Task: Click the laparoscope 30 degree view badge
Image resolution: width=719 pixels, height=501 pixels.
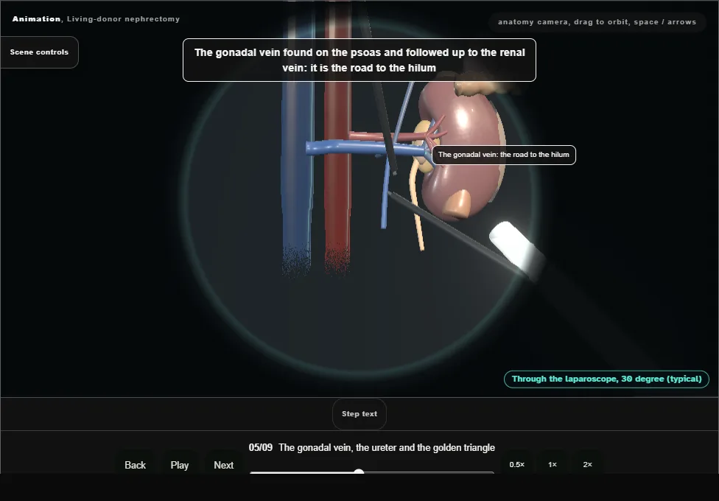Action: point(607,379)
